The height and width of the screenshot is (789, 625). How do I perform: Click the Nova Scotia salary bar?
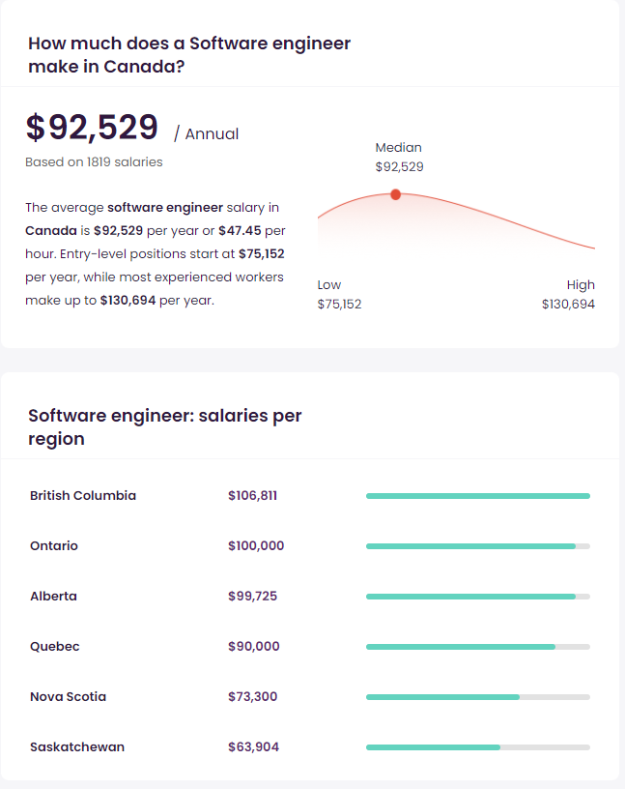coord(477,697)
